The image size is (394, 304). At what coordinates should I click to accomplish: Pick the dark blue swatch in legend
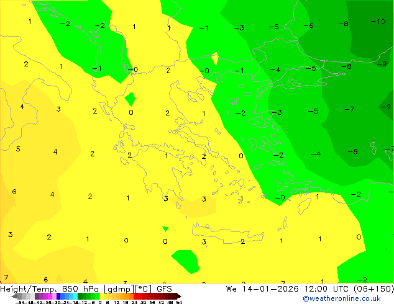(58, 296)
